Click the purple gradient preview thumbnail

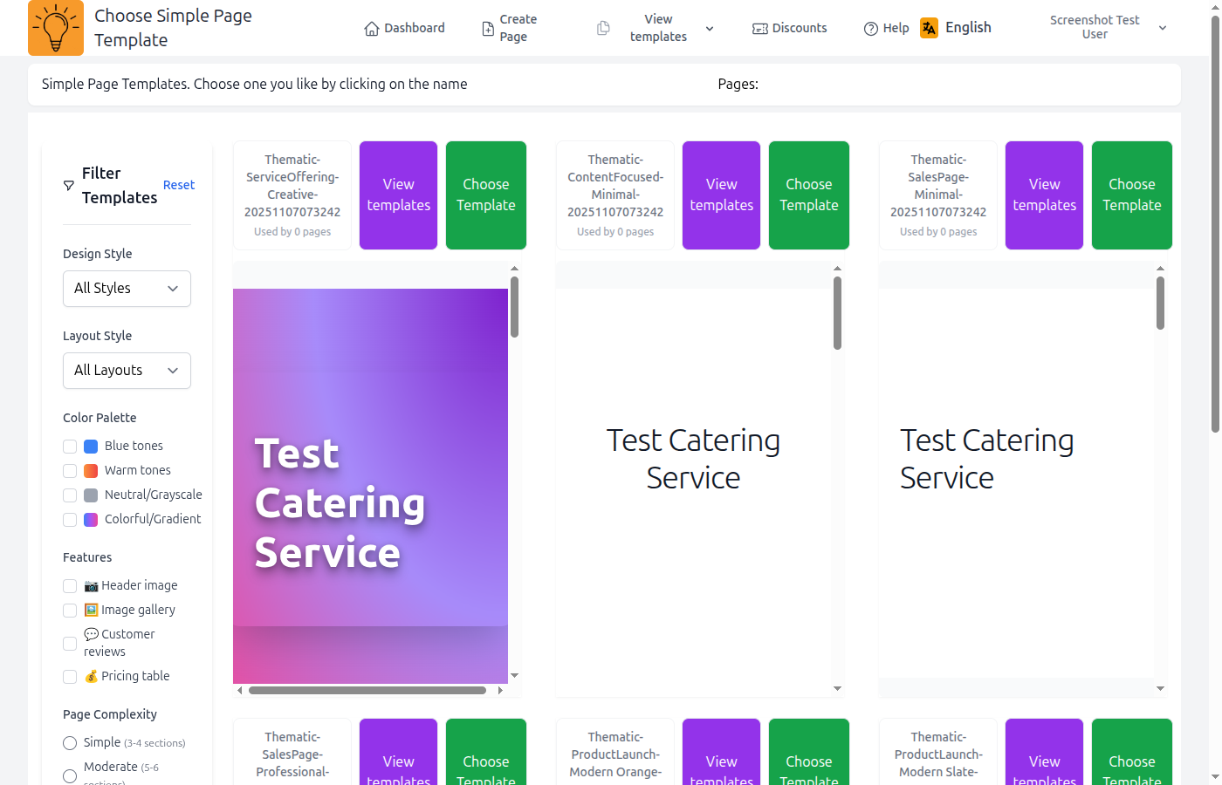370,486
